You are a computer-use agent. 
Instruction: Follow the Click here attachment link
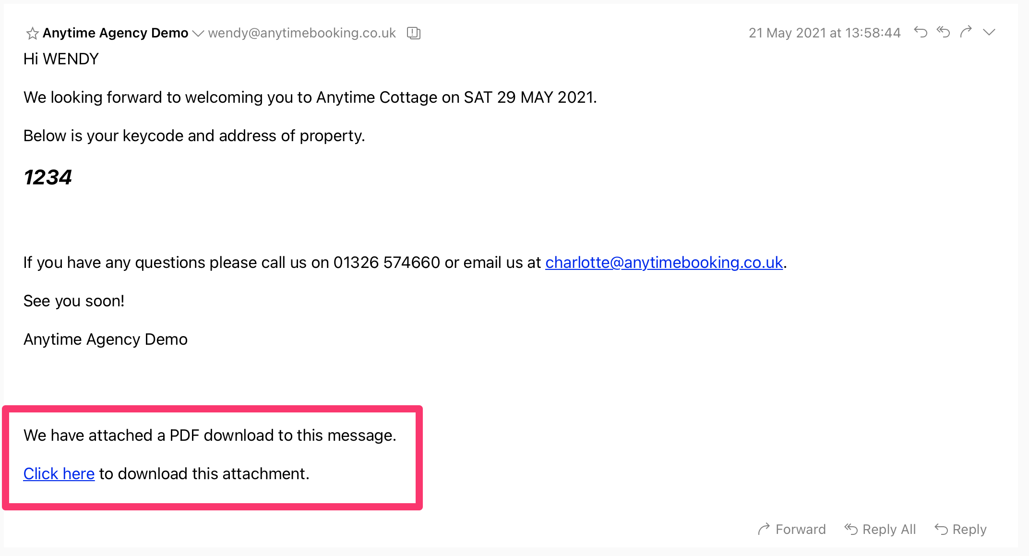pyautogui.click(x=59, y=474)
